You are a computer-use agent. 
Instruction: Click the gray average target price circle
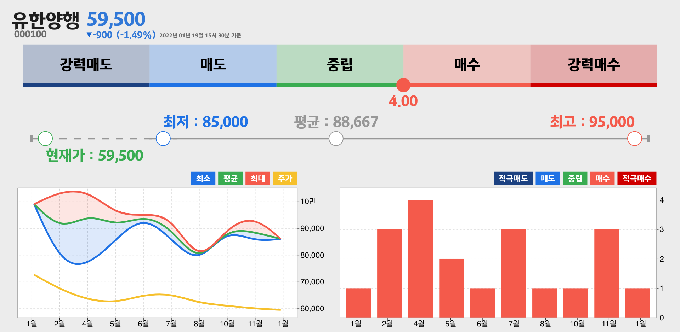[x=336, y=139]
